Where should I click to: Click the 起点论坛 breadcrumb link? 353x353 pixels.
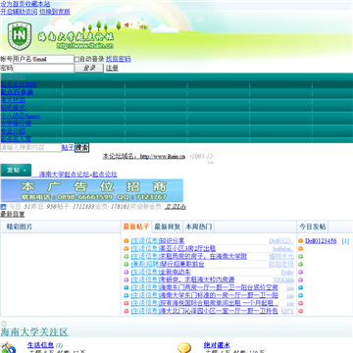[105, 175]
